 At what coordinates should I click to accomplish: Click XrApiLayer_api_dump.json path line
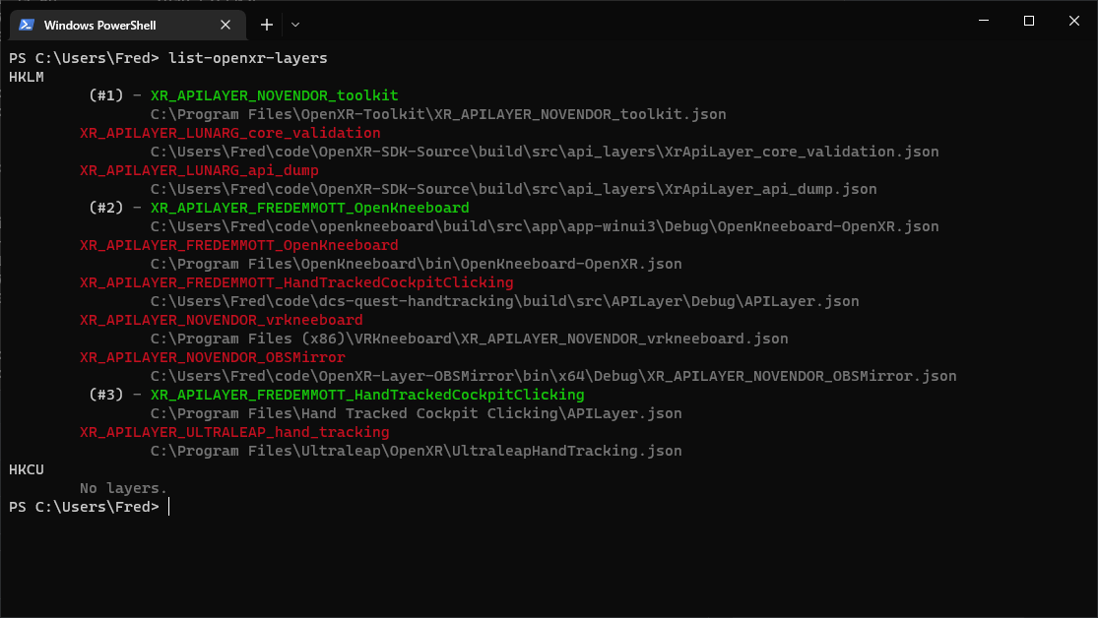tap(513, 189)
